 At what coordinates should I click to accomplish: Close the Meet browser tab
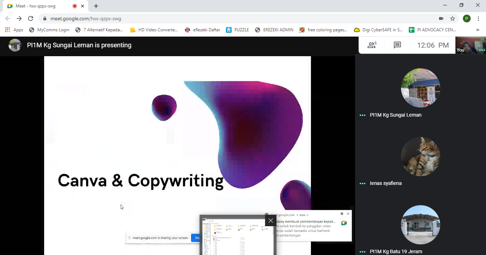click(x=83, y=6)
